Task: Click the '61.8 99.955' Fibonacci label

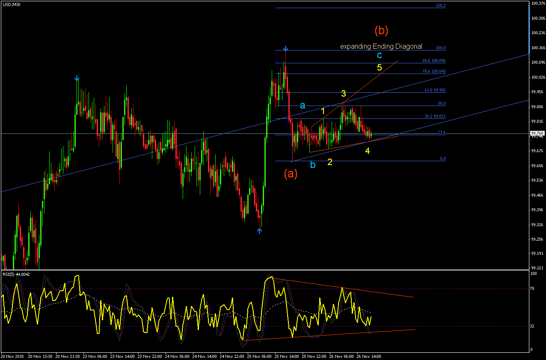Action: 435,90
